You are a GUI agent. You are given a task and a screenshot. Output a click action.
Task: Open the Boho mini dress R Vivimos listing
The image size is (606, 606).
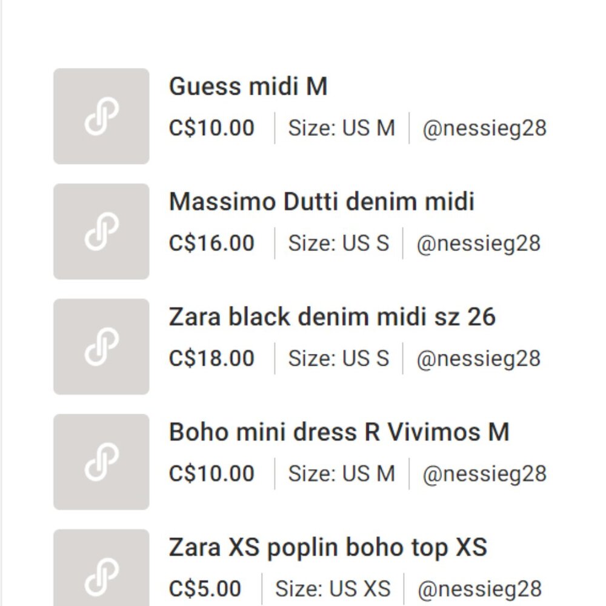click(x=339, y=431)
